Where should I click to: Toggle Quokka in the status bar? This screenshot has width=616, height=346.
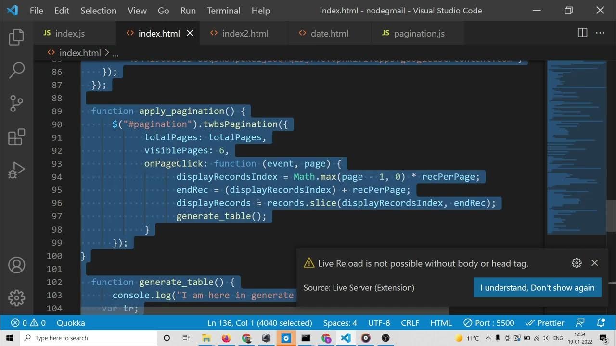(x=71, y=323)
